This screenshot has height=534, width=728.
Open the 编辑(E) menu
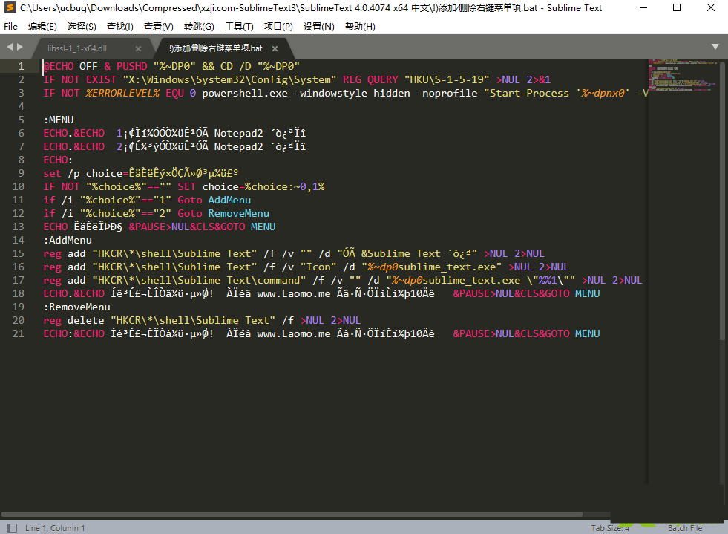[x=42, y=27]
